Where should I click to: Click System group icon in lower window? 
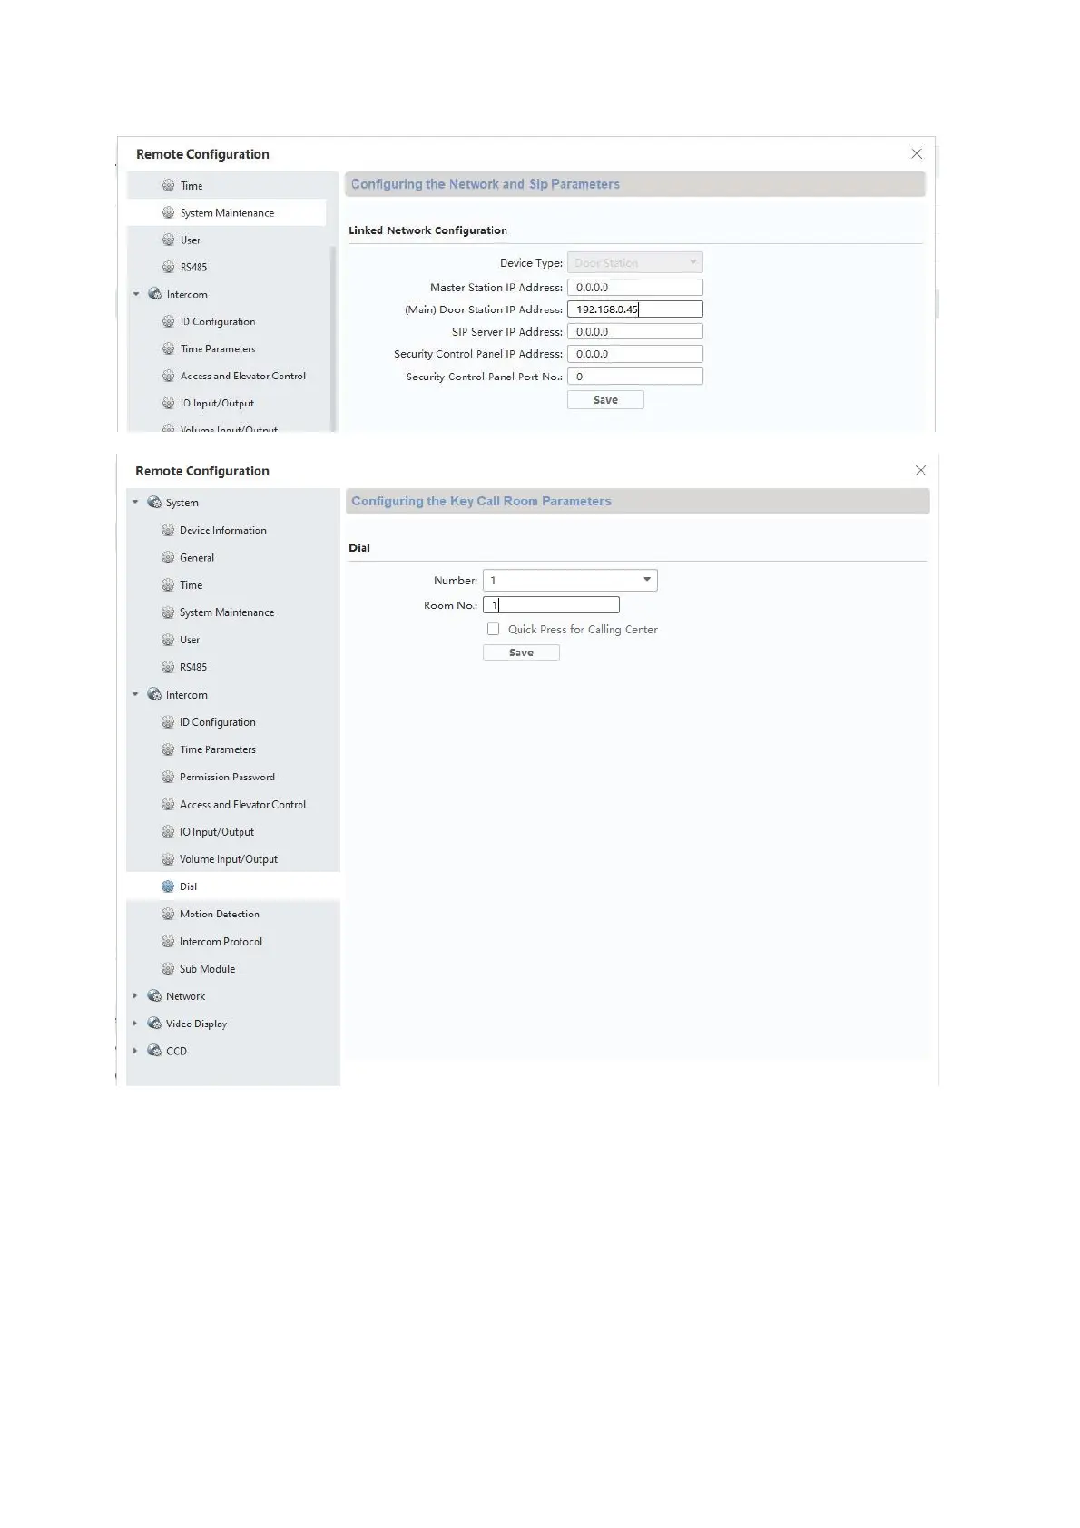(154, 502)
